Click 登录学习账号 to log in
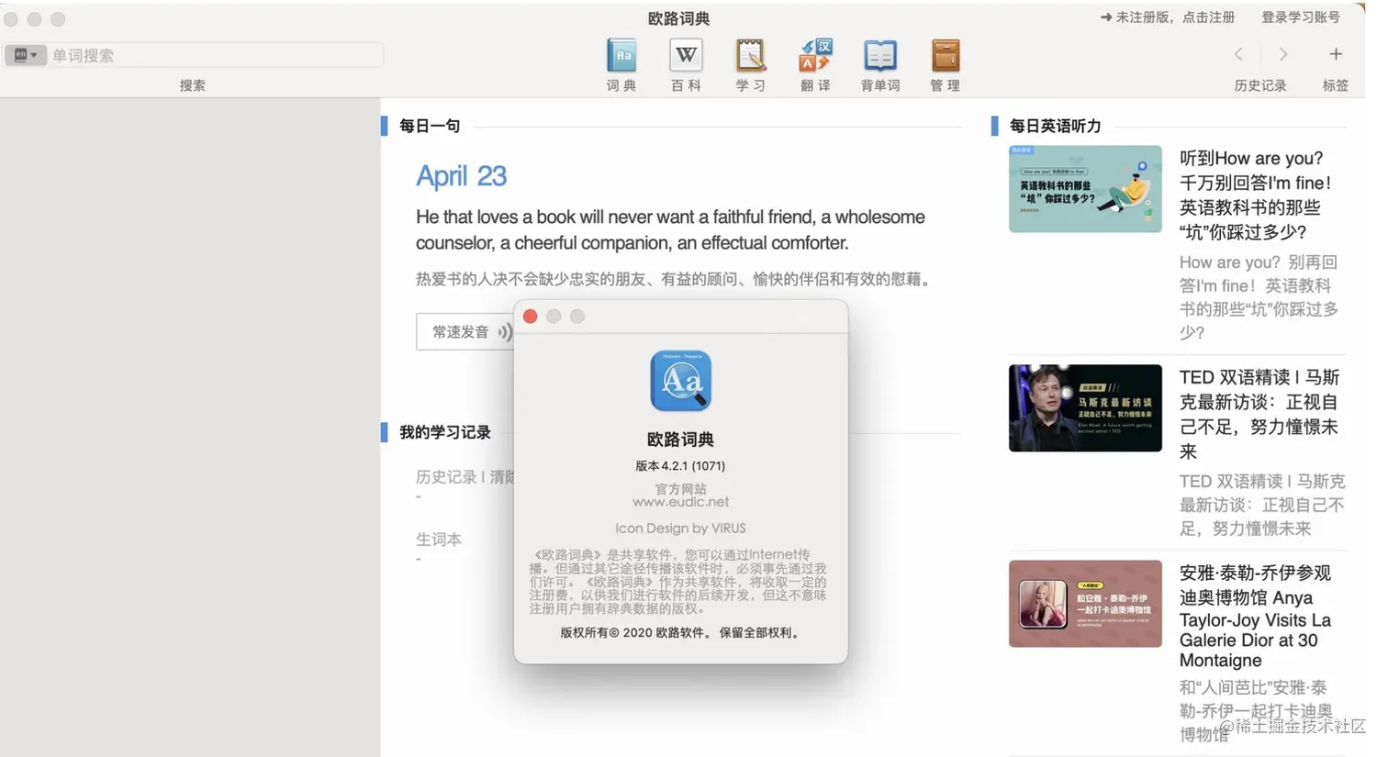This screenshot has width=1388, height=757. pos(1300,17)
